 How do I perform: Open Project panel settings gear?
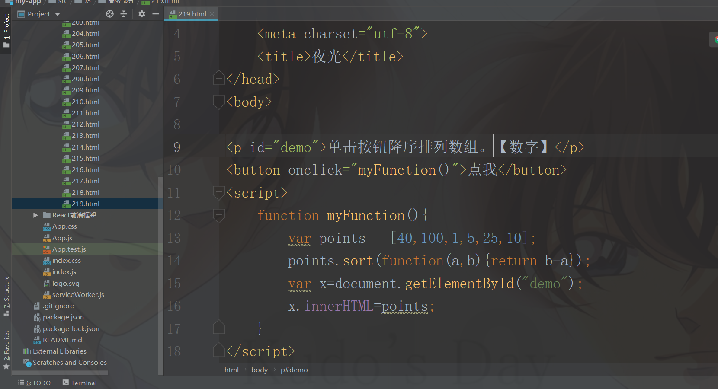[x=142, y=14]
